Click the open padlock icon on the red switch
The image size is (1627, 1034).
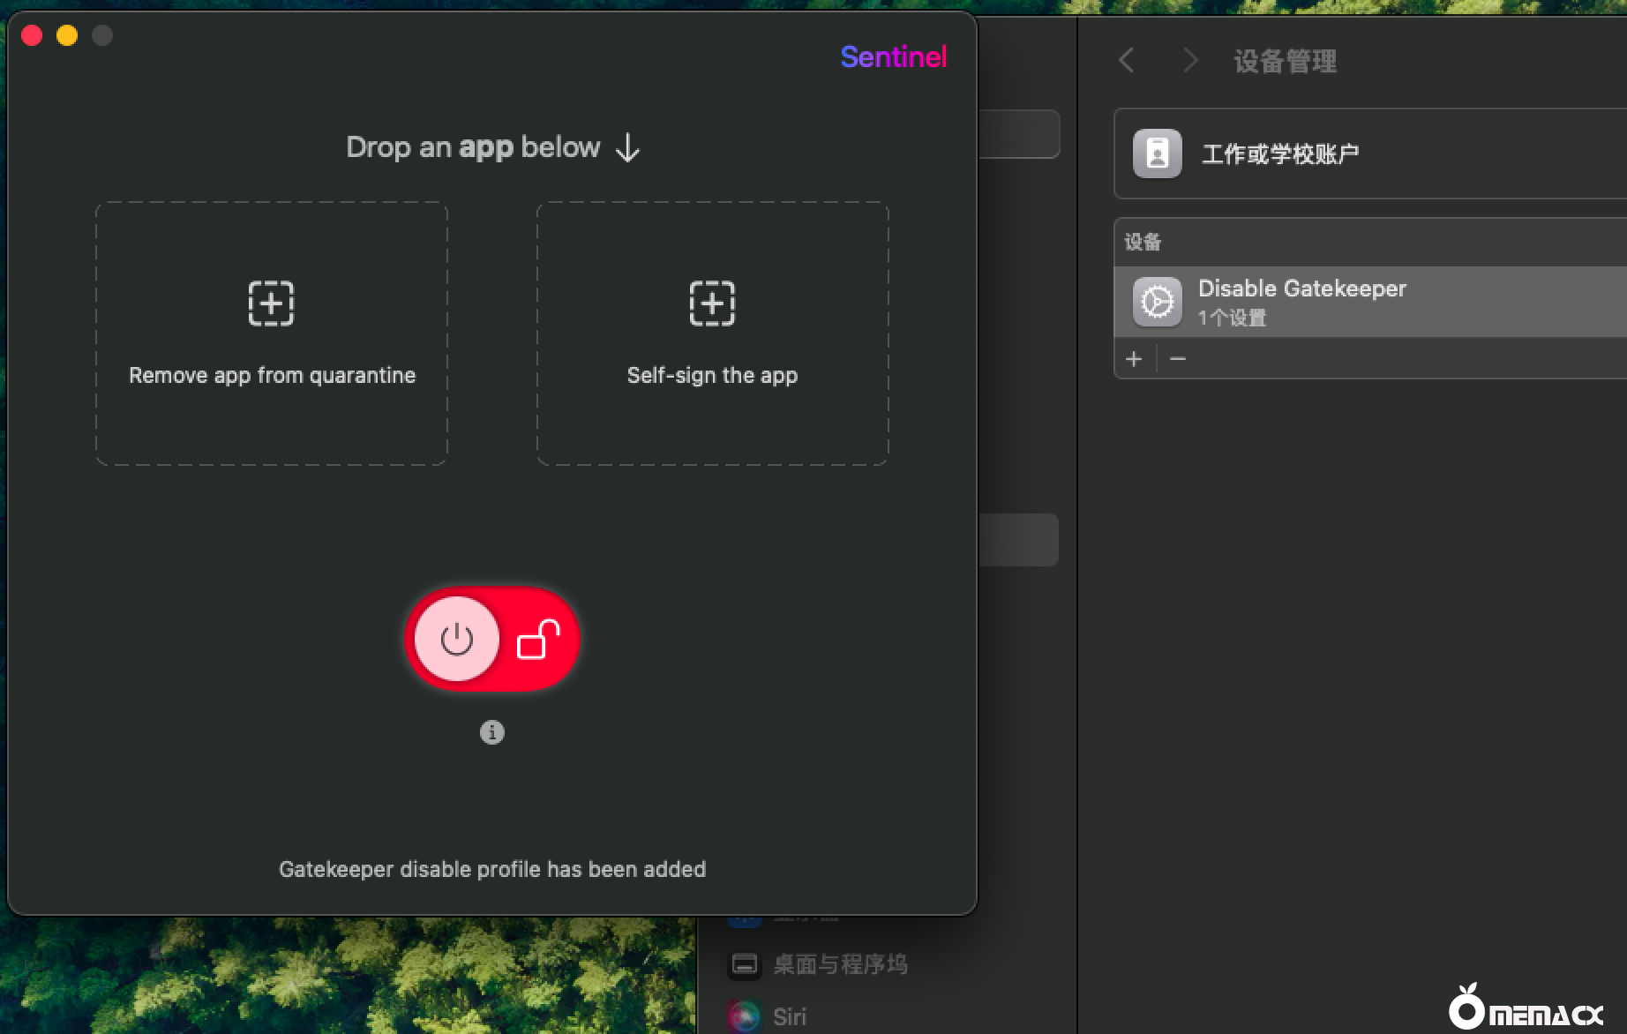538,640
